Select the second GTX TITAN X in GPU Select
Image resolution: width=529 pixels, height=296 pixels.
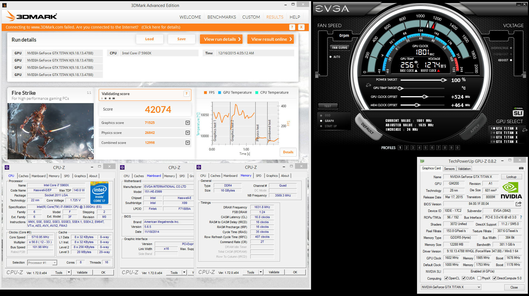click(504, 133)
